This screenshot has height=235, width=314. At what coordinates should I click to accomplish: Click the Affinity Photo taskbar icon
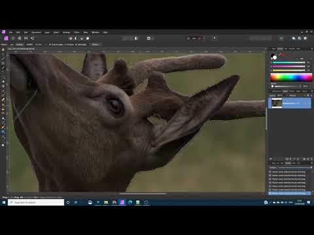(122, 202)
